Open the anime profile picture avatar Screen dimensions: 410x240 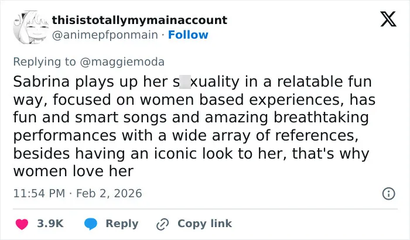tap(31, 27)
